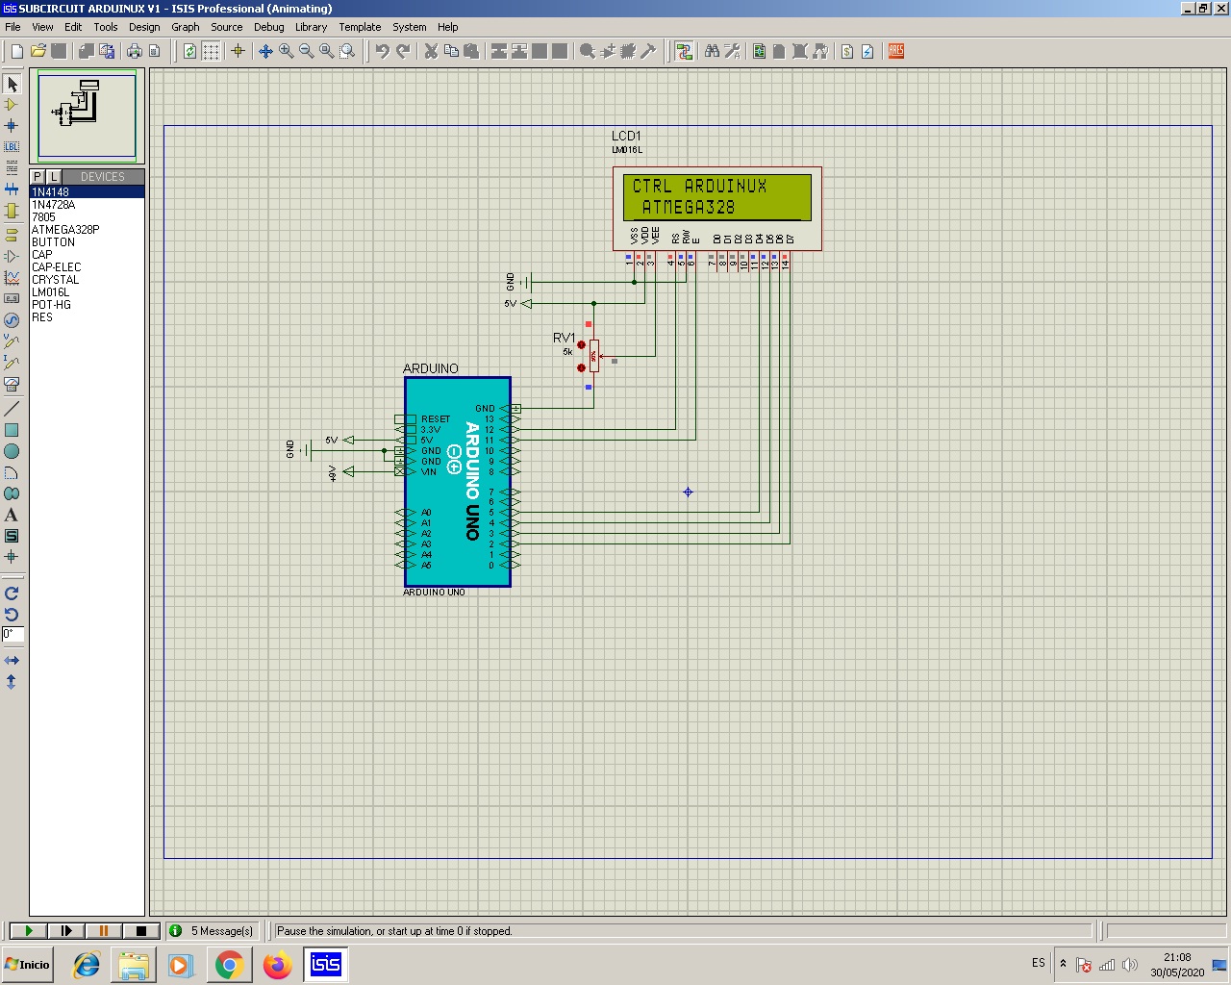Screen dimensions: 1231x985
Task: Click the X-Mirror horizontal flip button
Action: tap(12, 660)
